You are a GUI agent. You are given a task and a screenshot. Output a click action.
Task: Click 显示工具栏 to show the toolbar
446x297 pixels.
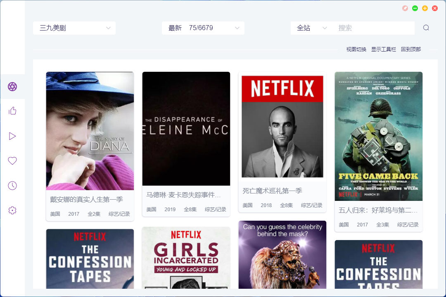[x=383, y=49]
